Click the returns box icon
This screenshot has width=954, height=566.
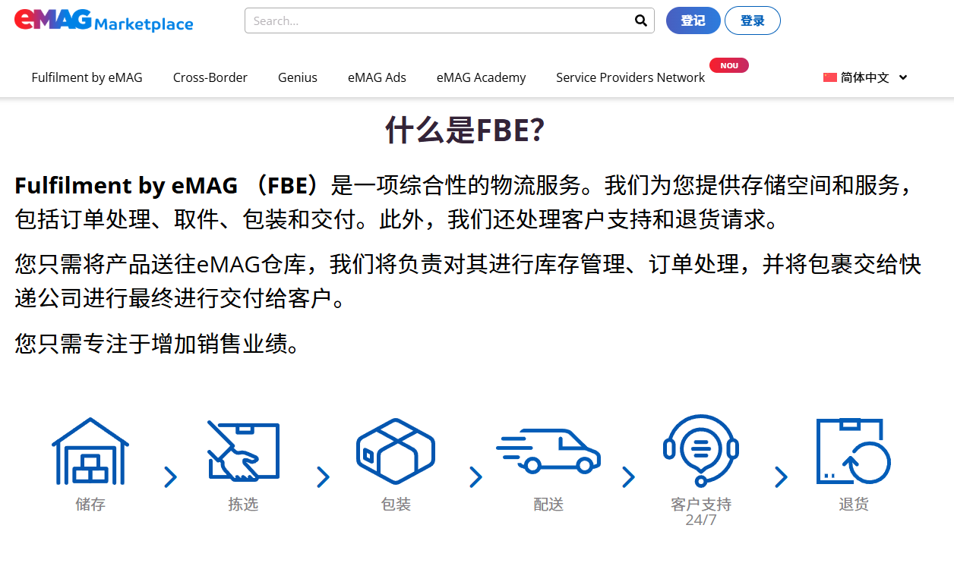pyautogui.click(x=853, y=451)
